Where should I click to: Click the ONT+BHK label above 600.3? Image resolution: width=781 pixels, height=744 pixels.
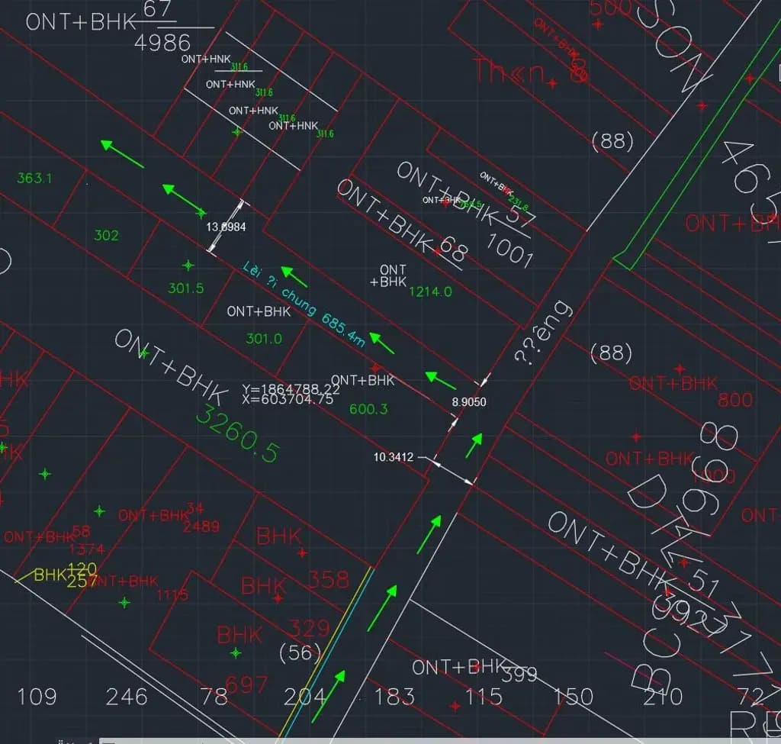pos(362,380)
